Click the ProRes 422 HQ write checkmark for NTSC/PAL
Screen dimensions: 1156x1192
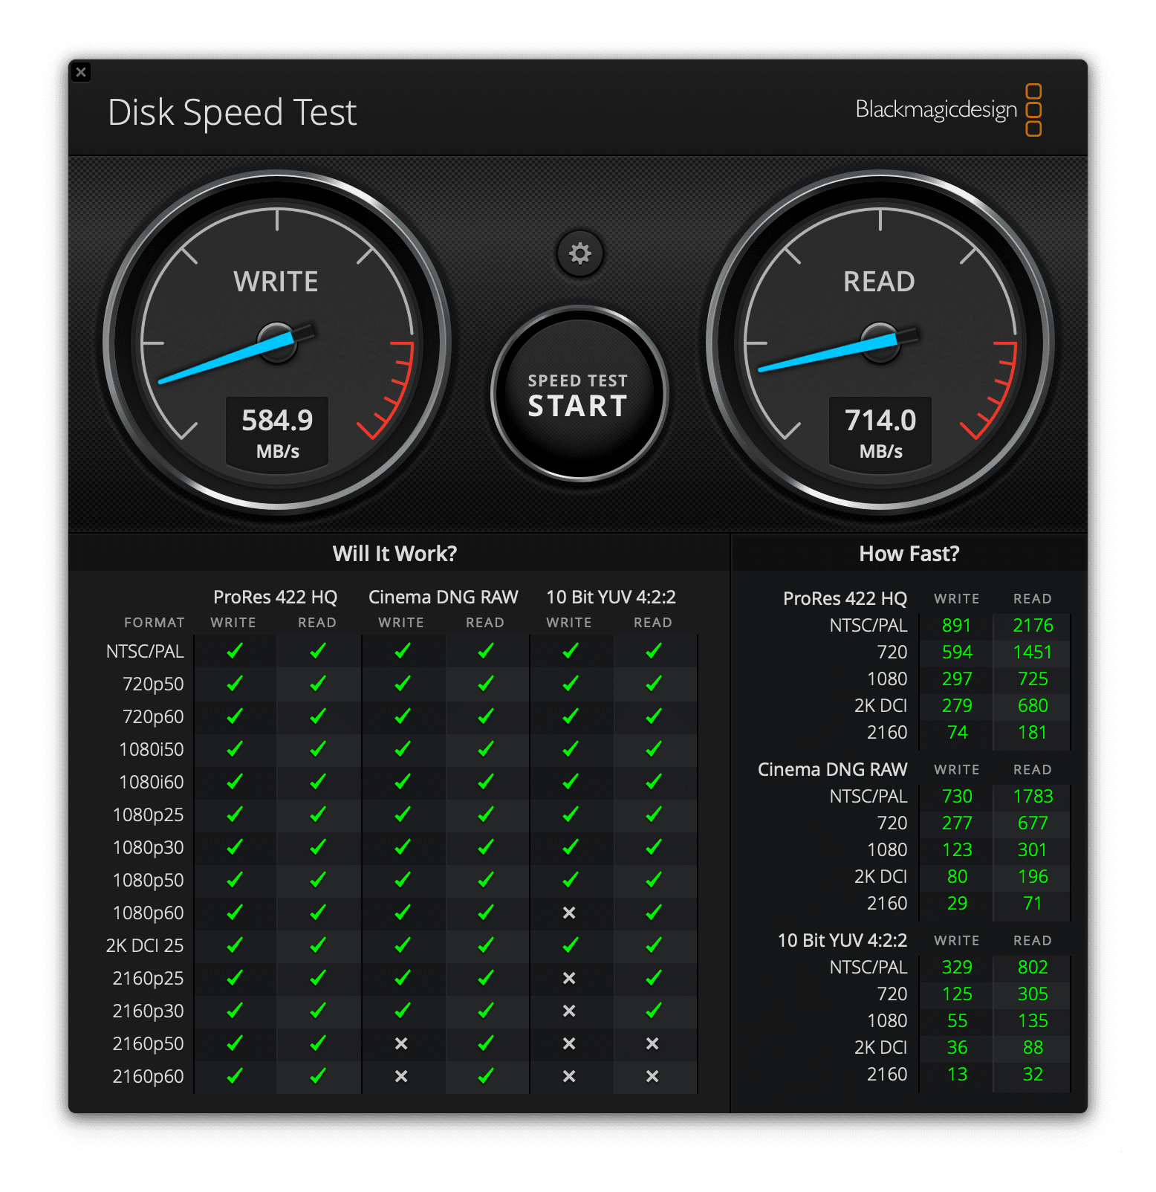[234, 651]
